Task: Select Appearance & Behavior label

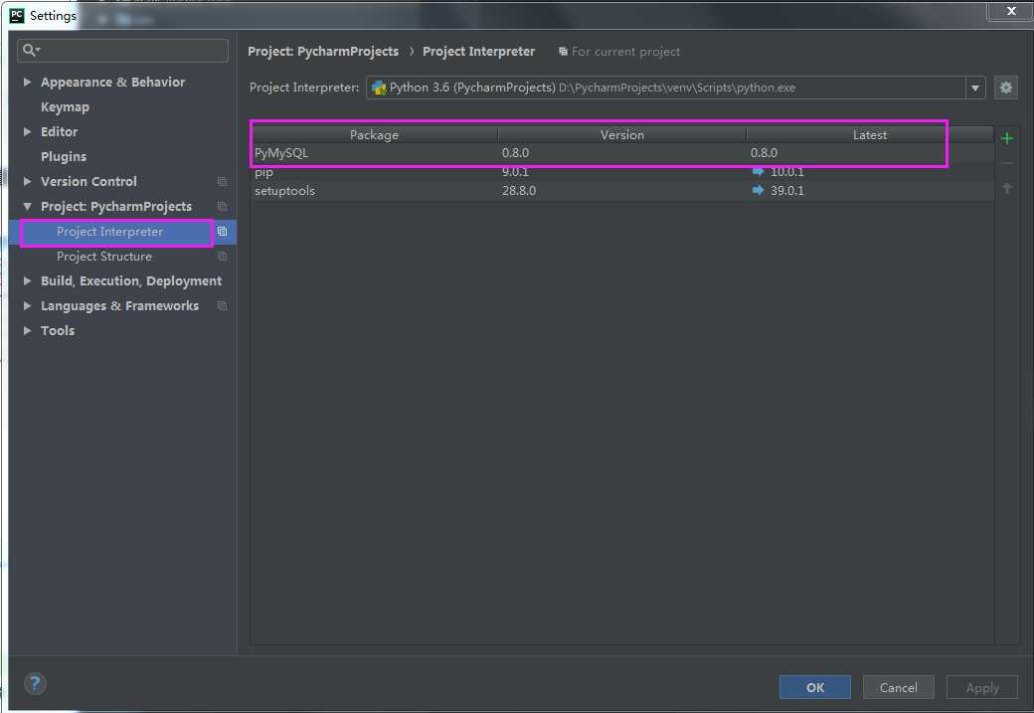Action: pyautogui.click(x=112, y=82)
